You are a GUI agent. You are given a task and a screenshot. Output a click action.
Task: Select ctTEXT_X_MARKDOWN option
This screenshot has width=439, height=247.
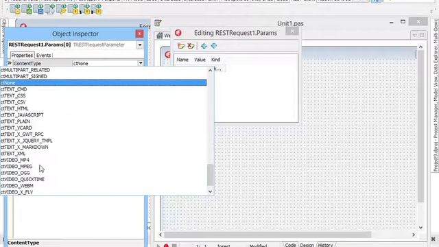click(x=104, y=148)
